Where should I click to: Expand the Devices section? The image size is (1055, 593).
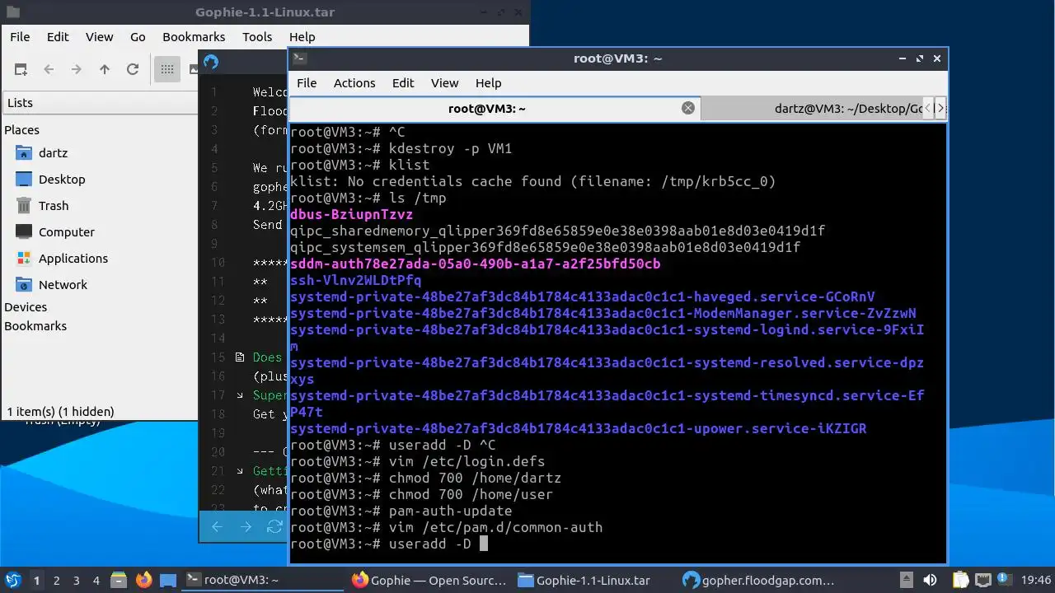26,307
